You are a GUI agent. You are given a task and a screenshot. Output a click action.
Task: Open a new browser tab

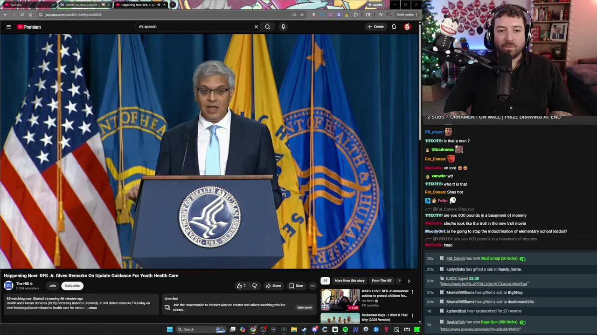pyautogui.click(x=173, y=5)
